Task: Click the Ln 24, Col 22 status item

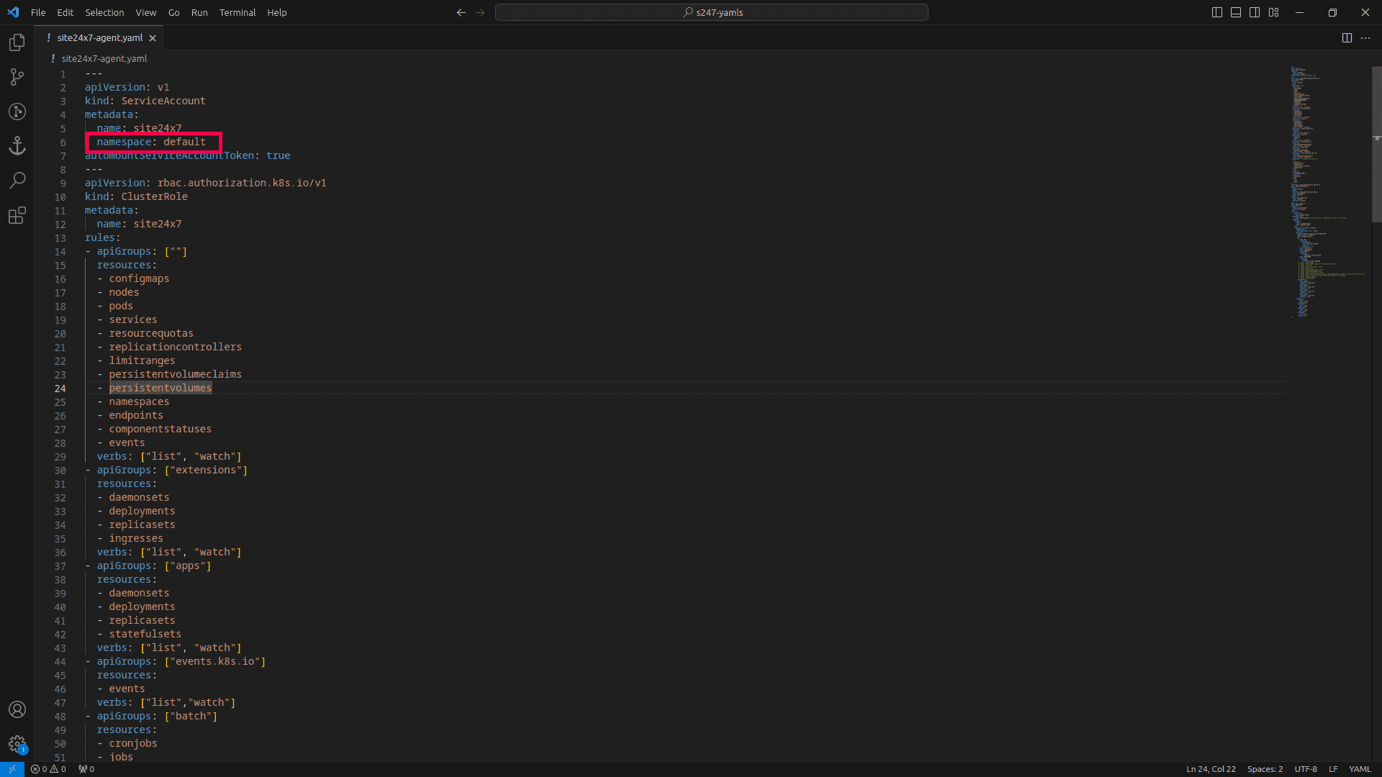Action: (1211, 769)
